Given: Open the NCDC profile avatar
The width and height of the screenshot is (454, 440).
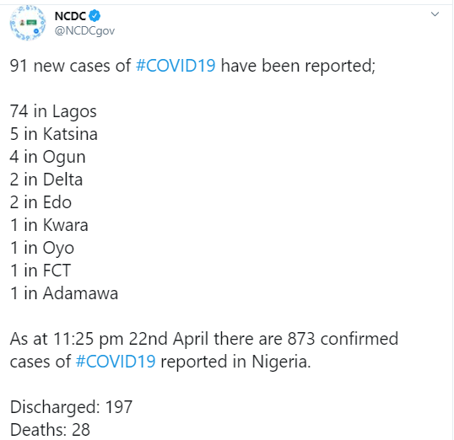Looking at the screenshot, I should pyautogui.click(x=28, y=23).
